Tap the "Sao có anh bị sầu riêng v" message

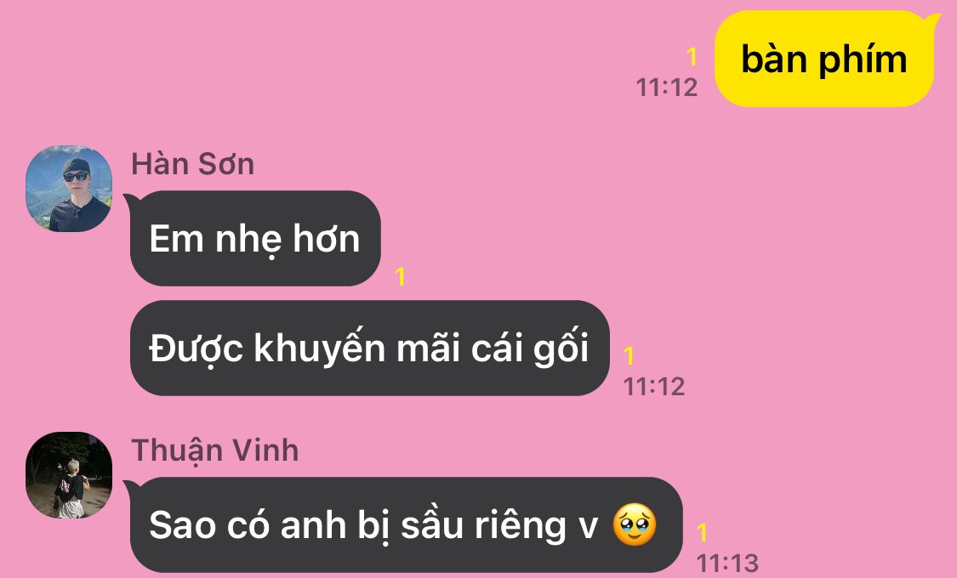coord(405,525)
